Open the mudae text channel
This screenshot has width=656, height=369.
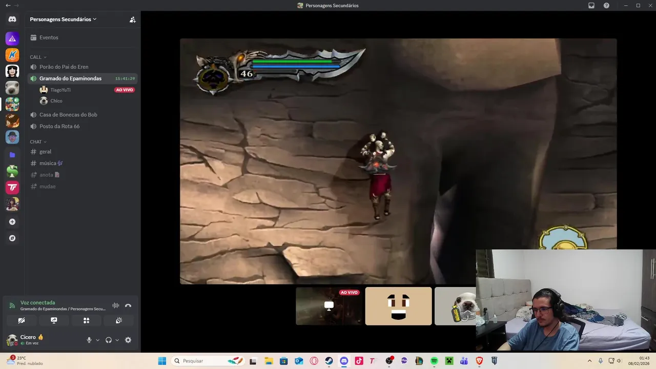coord(82,186)
